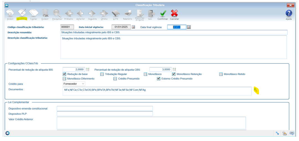Open calendar for Data final vigência
The height and width of the screenshot is (141, 299).
click(x=189, y=27)
